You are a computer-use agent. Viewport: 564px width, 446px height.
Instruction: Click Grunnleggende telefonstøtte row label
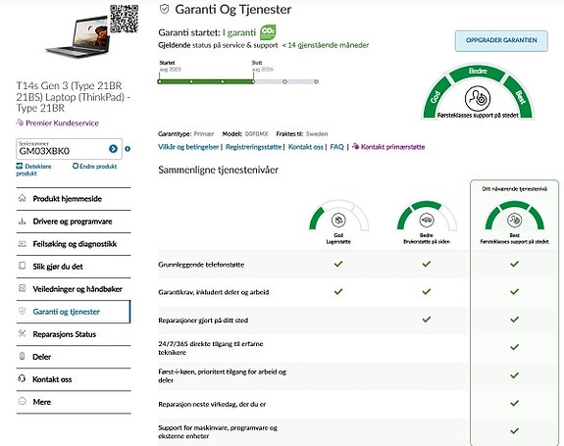201,265
